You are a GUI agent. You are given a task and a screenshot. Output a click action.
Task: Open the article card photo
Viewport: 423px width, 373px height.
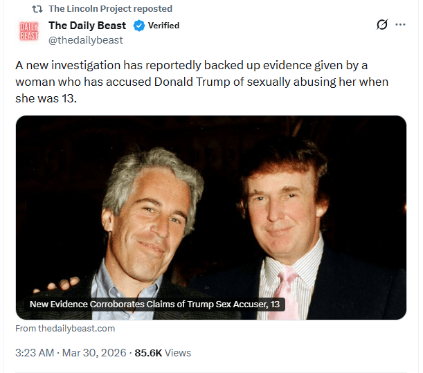click(210, 208)
